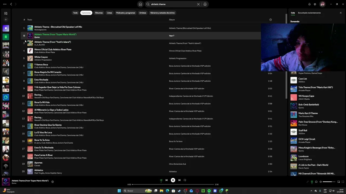Open File Explorer from the taskbar

pyautogui.click(x=161, y=191)
